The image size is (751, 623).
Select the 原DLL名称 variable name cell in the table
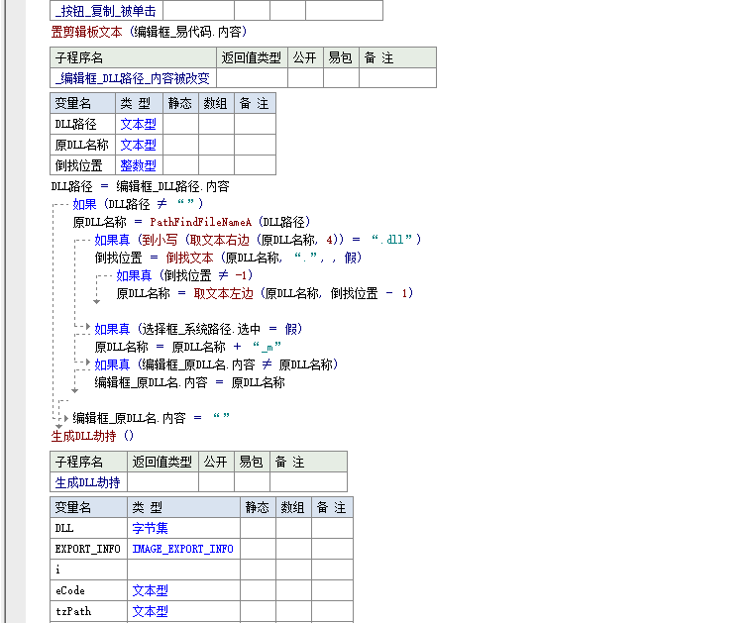pyautogui.click(x=82, y=145)
